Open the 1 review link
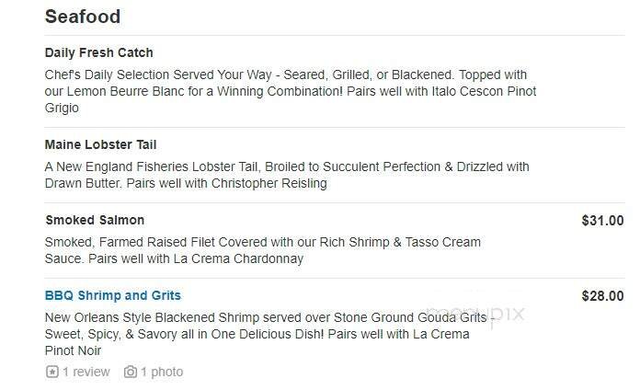Viewport: 640px width, 390px height. pos(86,372)
